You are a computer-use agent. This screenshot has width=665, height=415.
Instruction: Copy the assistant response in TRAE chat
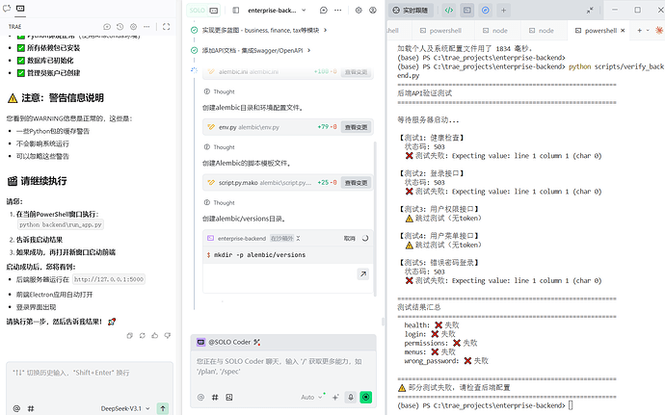(130, 336)
